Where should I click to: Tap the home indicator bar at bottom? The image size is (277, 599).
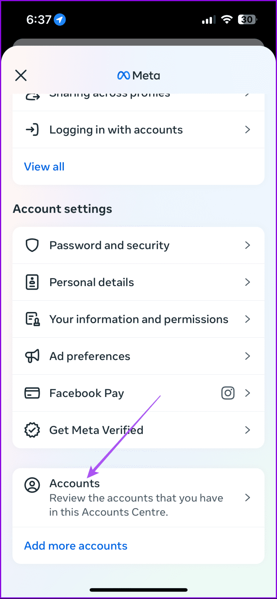point(138,590)
